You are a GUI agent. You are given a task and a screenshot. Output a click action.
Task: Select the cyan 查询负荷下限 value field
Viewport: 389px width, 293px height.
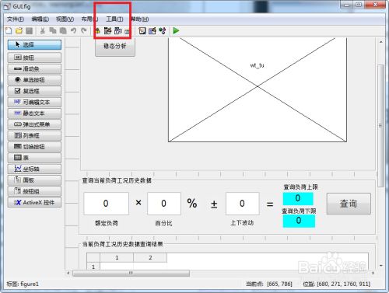pyautogui.click(x=299, y=221)
